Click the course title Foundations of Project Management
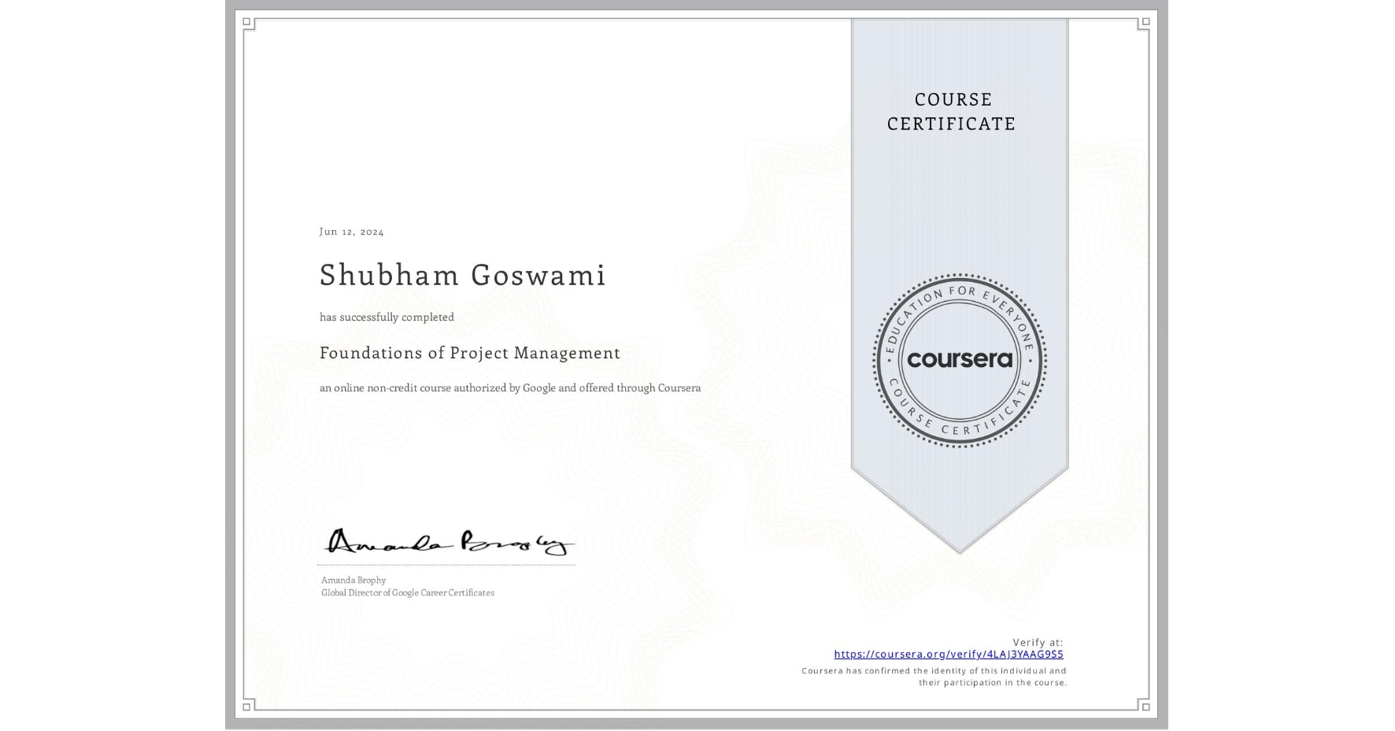The image size is (1395, 731). pyautogui.click(x=469, y=353)
